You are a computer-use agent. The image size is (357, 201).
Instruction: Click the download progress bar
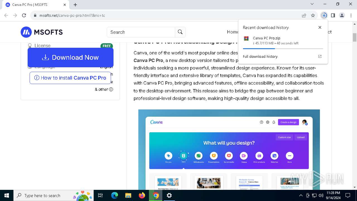click(x=283, y=49)
